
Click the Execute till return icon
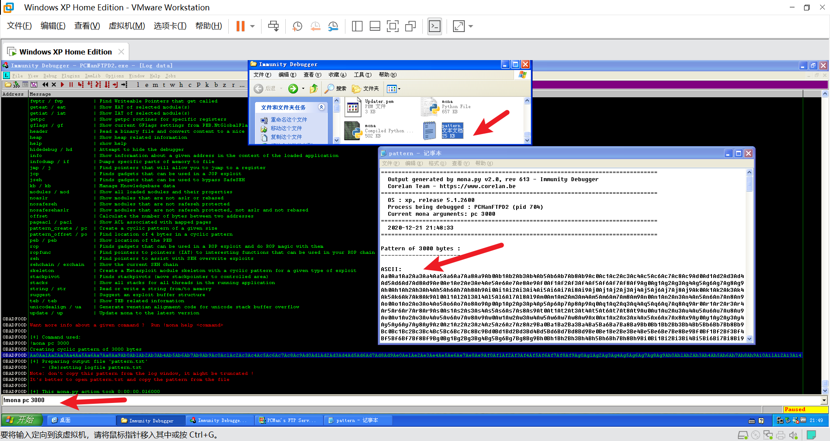[115, 85]
